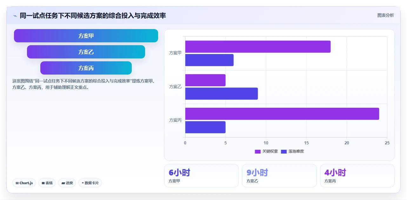Click the purple 关键权重 bar for 方案乙
Viewport: 407px width, 200px height.
[x=205, y=80]
